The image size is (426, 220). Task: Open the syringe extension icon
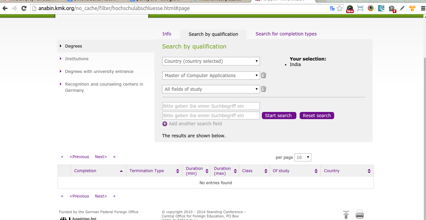(x=402, y=8)
